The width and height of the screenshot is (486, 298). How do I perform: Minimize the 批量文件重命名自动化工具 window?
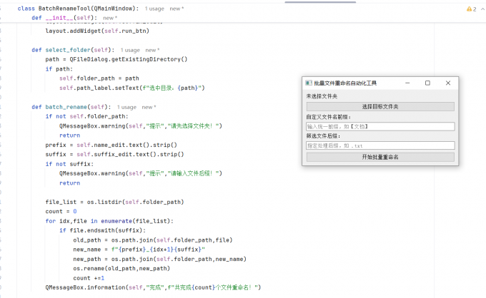coord(407,83)
